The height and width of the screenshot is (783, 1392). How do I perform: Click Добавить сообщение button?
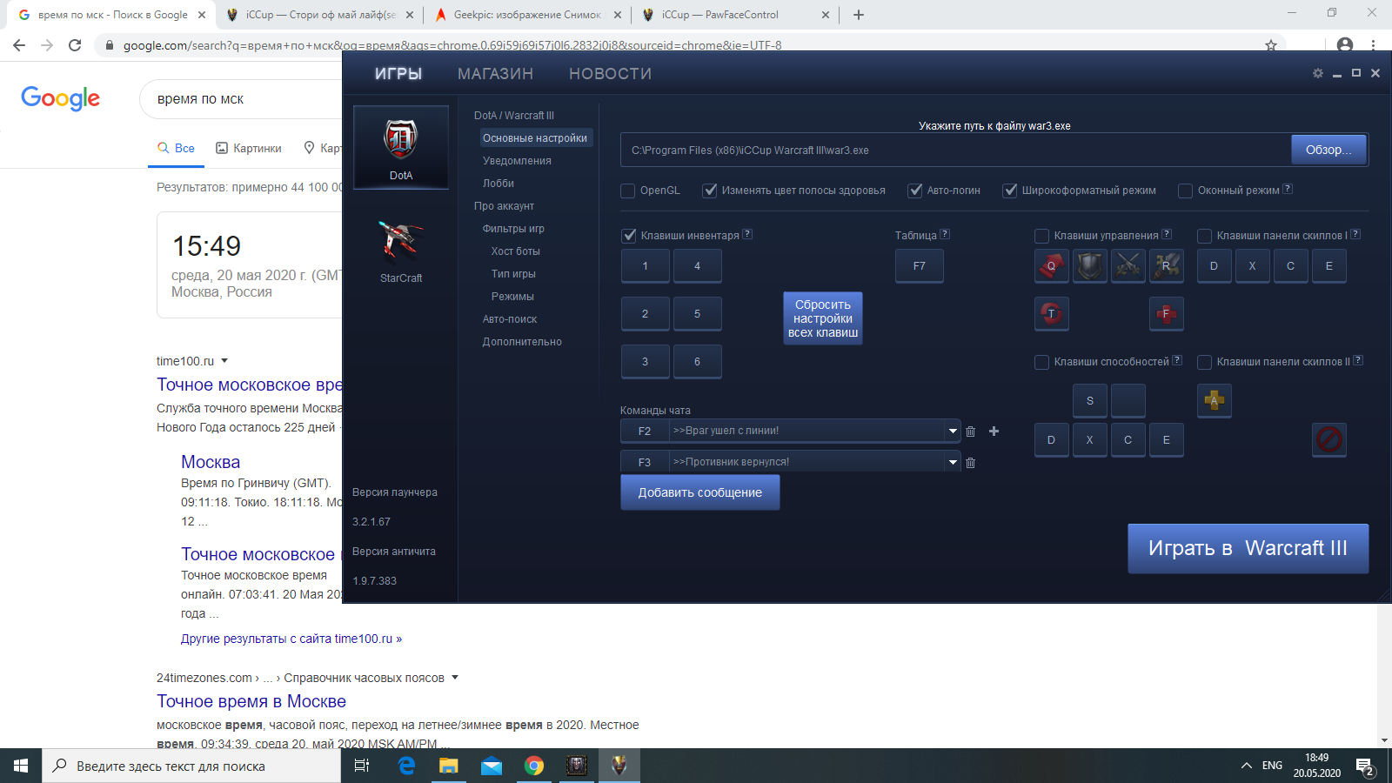(700, 492)
